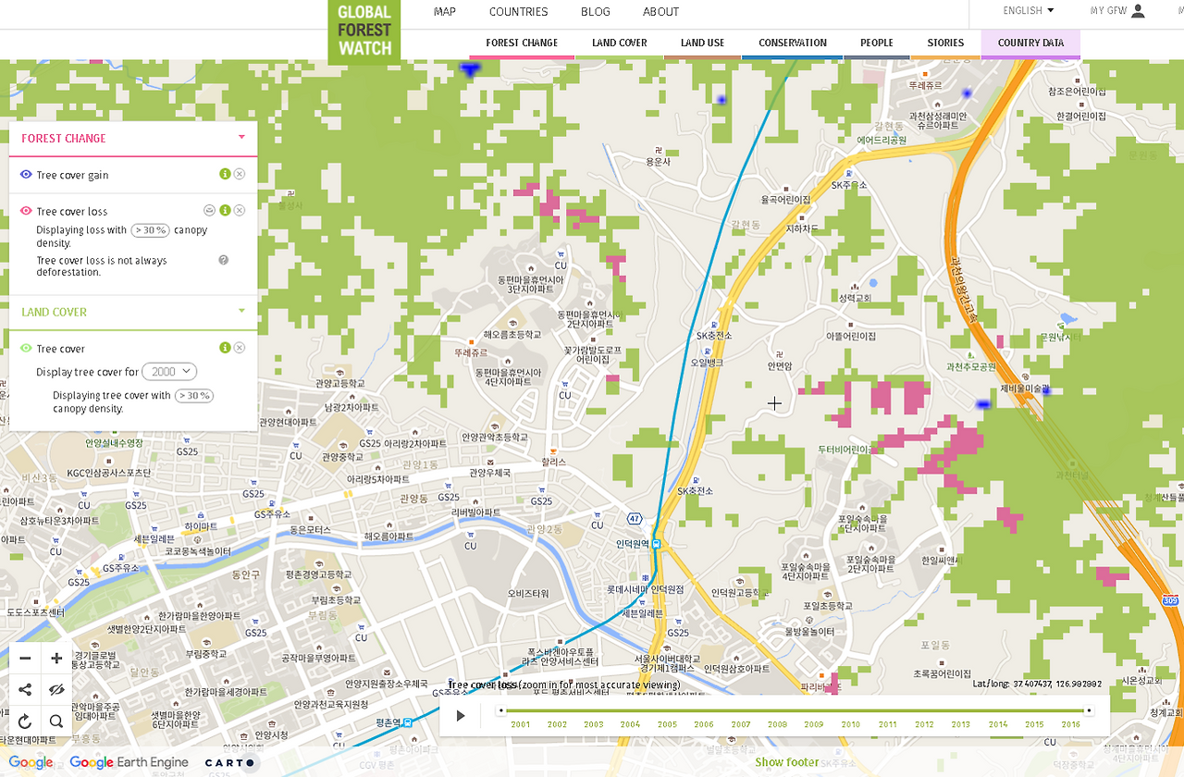Show info for Tree cover loss layer

pos(225,211)
